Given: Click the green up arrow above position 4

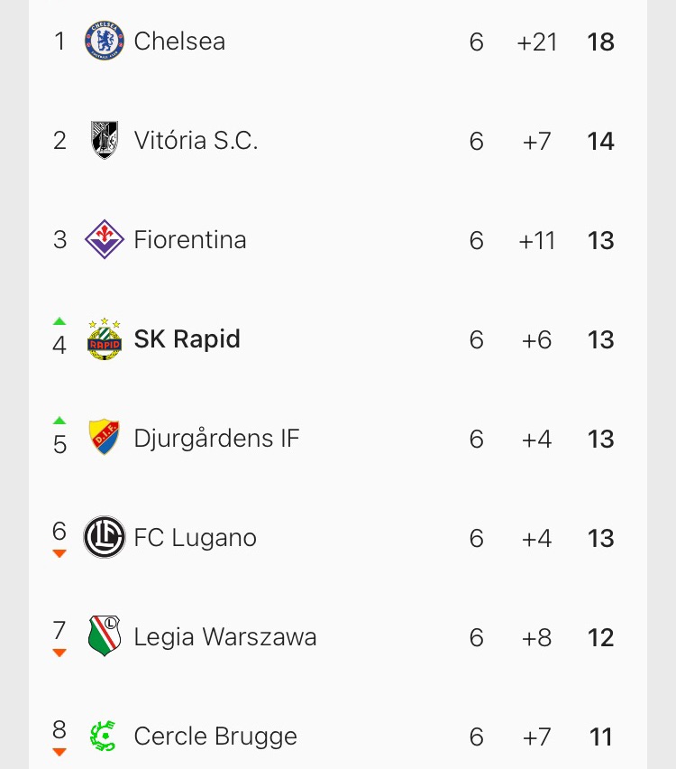Looking at the screenshot, I should point(59,321).
